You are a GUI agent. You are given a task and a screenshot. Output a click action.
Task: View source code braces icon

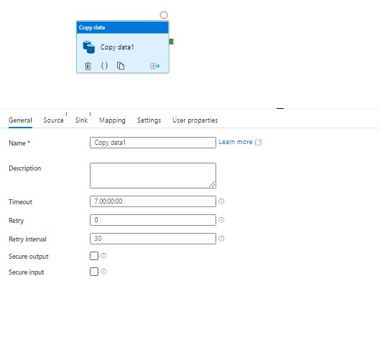[x=104, y=65]
